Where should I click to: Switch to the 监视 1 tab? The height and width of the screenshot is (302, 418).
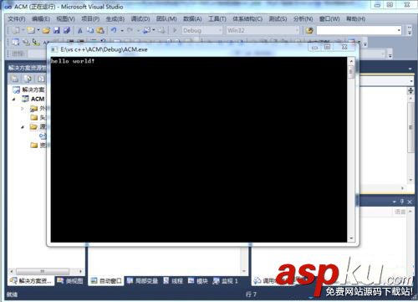point(225,281)
